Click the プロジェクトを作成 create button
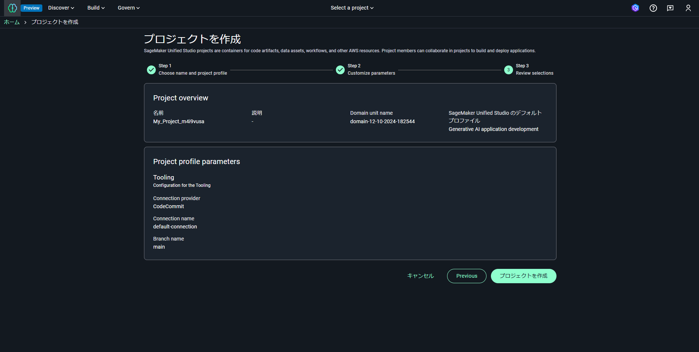The image size is (699, 352). point(524,276)
